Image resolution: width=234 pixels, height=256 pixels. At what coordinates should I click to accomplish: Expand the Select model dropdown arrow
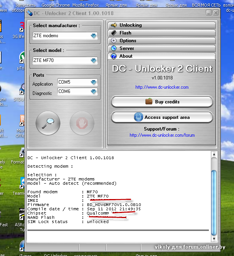coord(94,60)
